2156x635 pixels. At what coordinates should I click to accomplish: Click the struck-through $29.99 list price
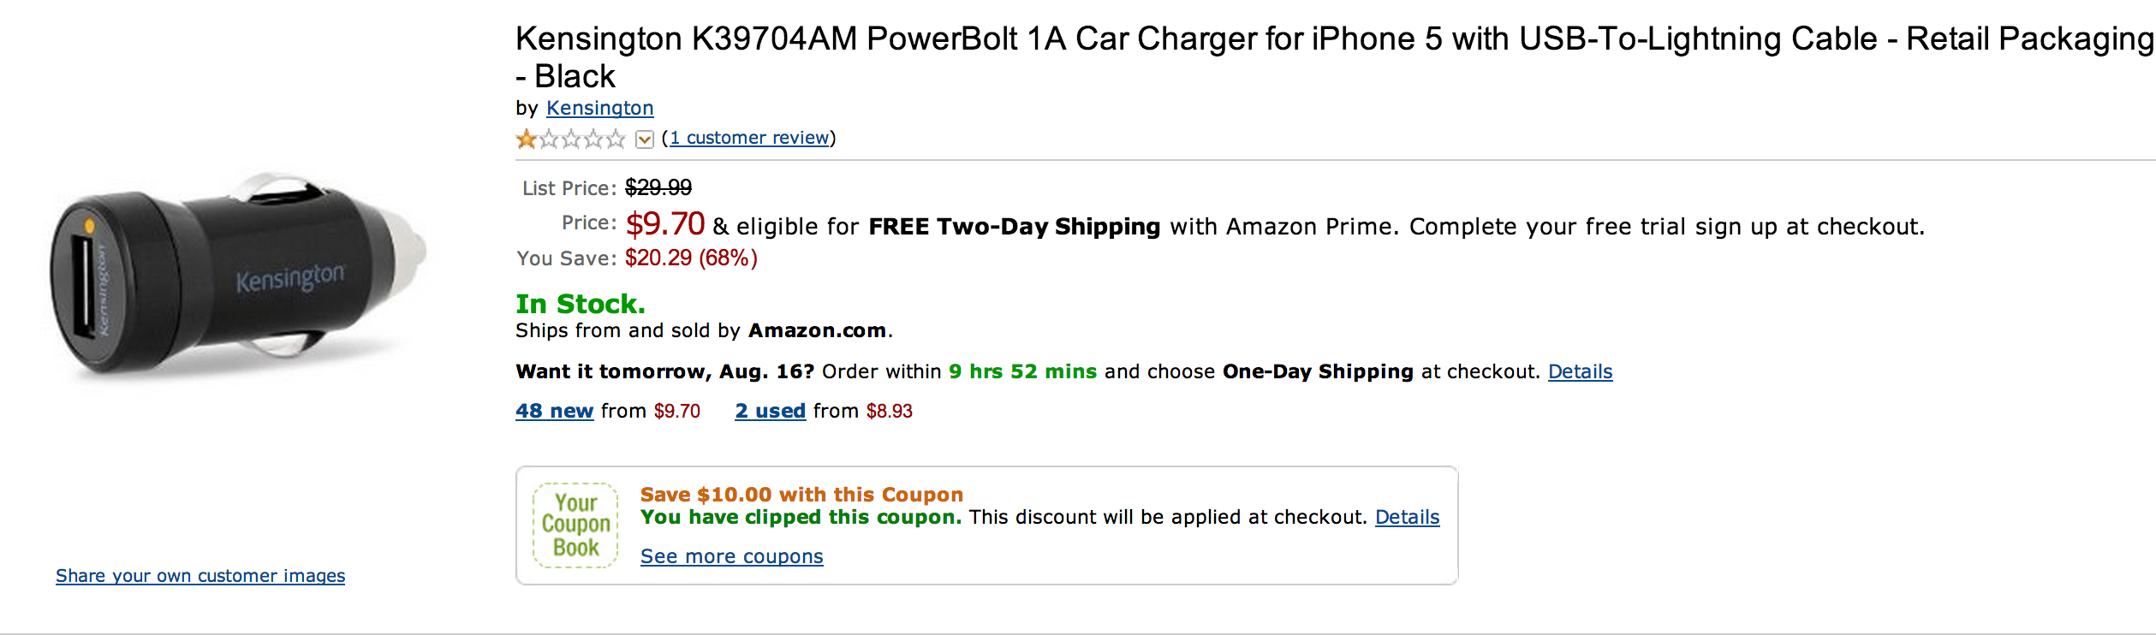(x=658, y=187)
